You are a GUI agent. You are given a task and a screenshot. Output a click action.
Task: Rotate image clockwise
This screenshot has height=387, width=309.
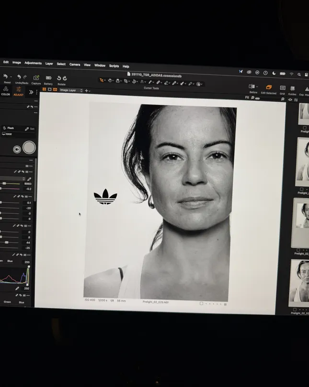click(65, 78)
